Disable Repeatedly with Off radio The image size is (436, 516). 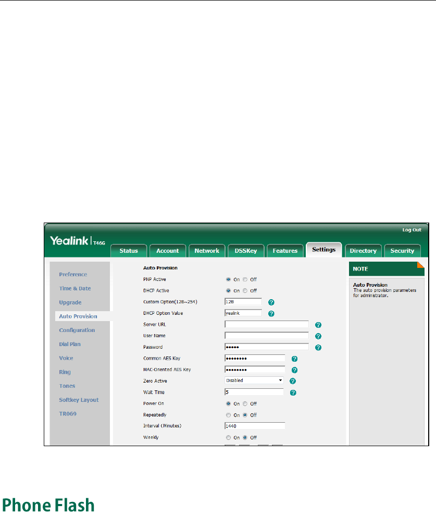(x=245, y=415)
